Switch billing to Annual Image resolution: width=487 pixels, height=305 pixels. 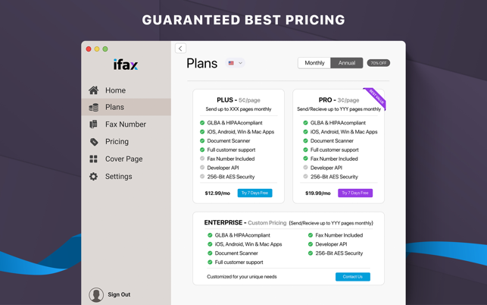(347, 63)
